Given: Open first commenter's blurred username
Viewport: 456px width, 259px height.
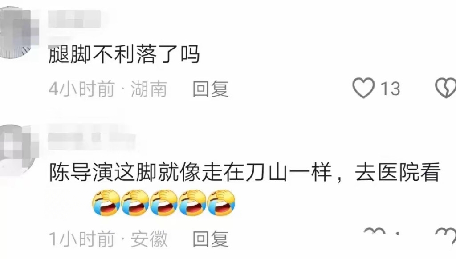Looking at the screenshot, I should (x=74, y=19).
